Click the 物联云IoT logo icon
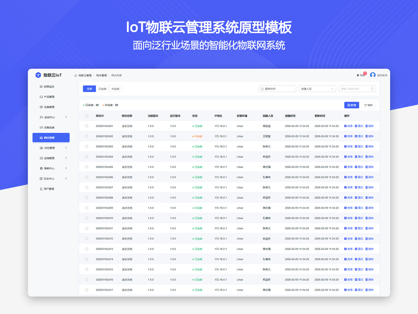Screen dimensions: 418x314 (38, 75)
